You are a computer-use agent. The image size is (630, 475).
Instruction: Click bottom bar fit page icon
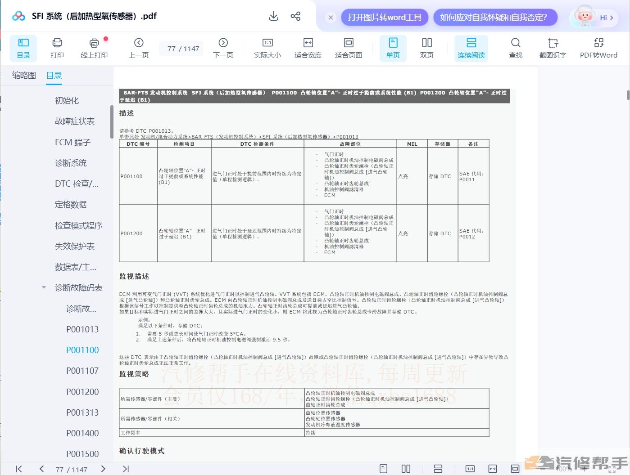[515, 469]
